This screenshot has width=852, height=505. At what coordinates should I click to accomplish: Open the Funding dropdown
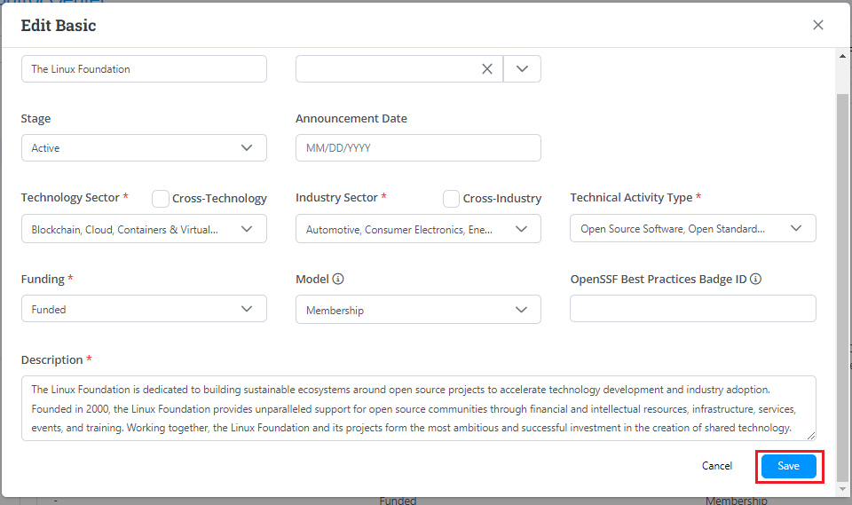click(x=144, y=310)
